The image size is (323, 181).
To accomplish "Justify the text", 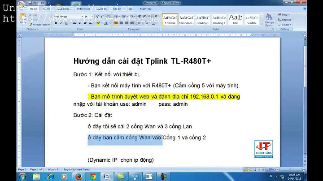I will point(132,23).
